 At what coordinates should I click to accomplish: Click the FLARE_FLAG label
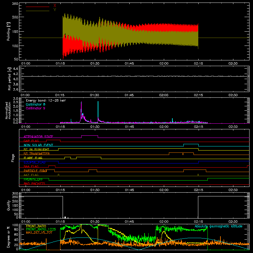tap(33, 158)
